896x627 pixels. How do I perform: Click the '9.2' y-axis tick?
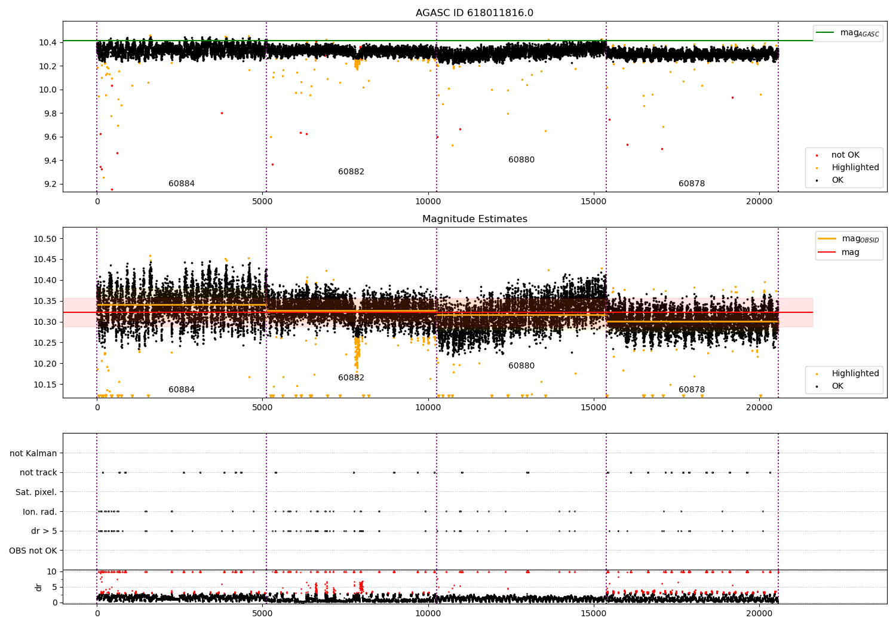[x=50, y=184]
